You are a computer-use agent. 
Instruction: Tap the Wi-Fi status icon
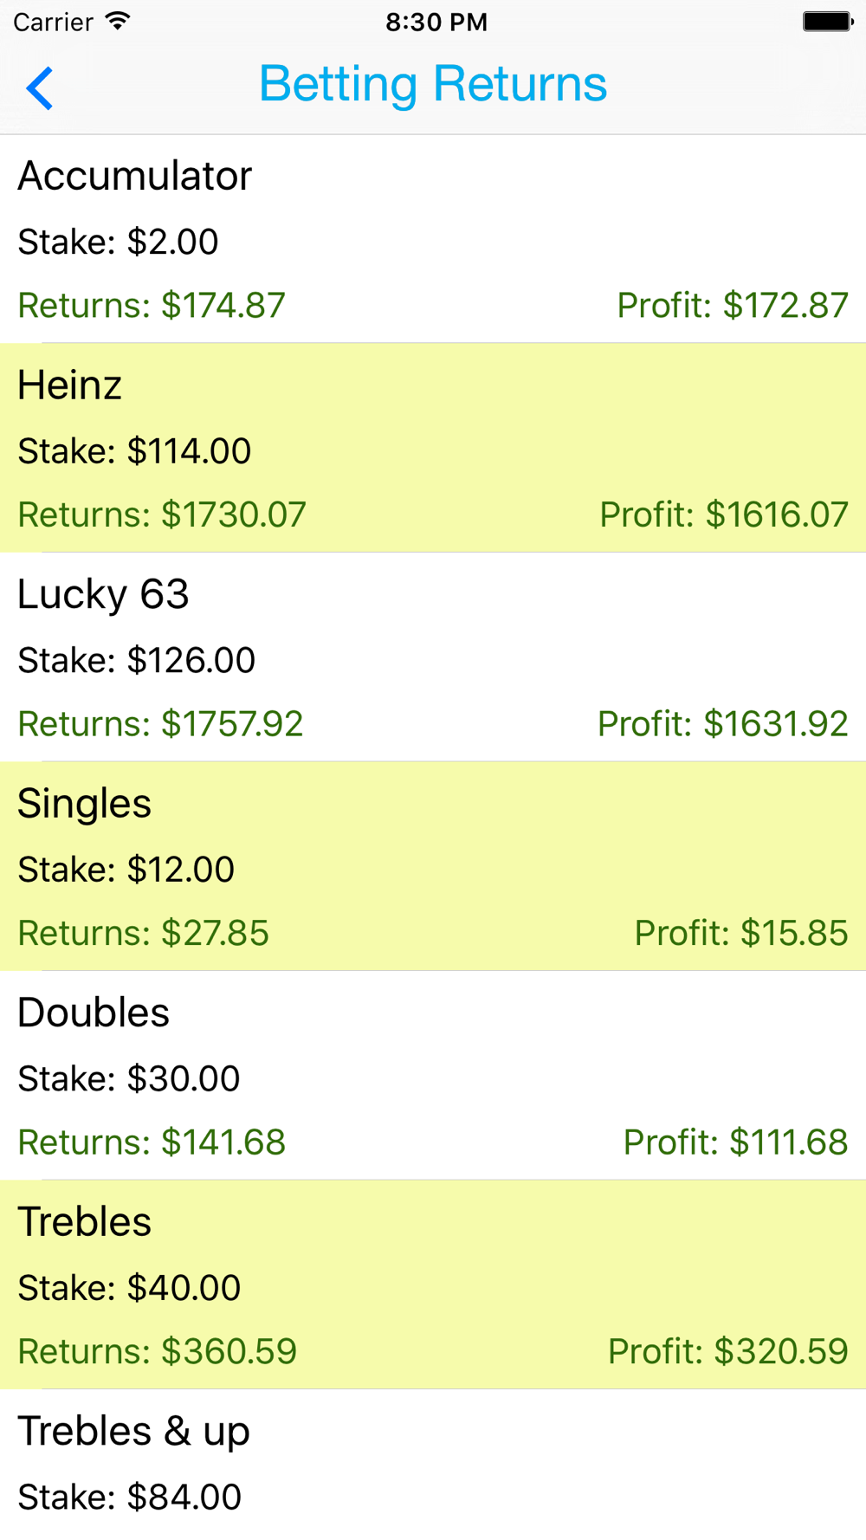[x=117, y=22]
